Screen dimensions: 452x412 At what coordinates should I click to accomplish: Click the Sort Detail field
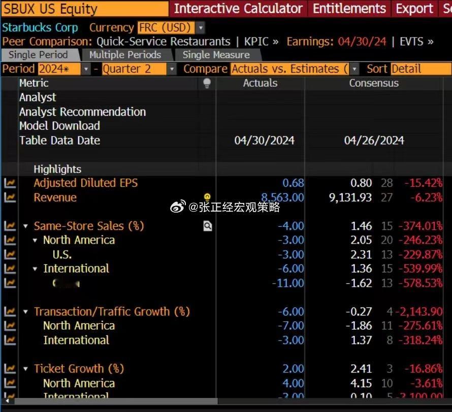[x=421, y=69]
